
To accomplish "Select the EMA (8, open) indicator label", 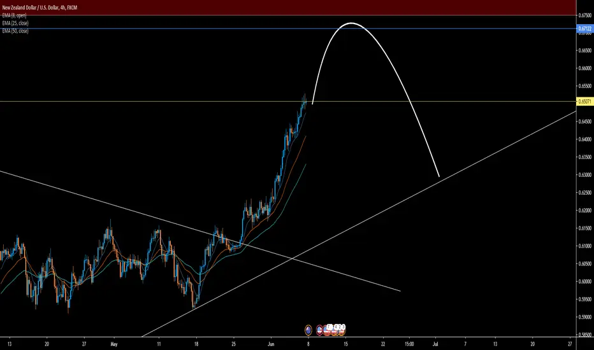I will [14, 15].
